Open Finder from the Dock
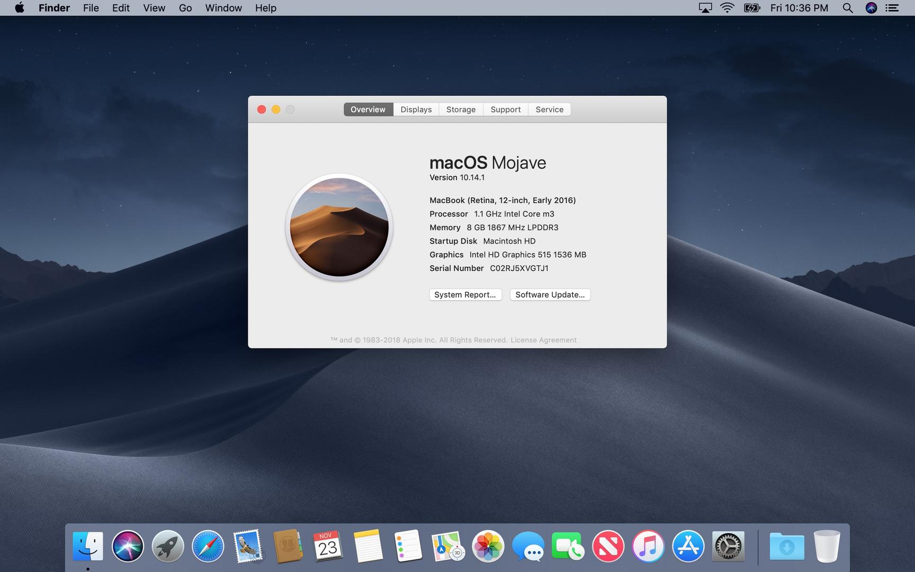Screen dimensions: 915x572 (x=88, y=546)
